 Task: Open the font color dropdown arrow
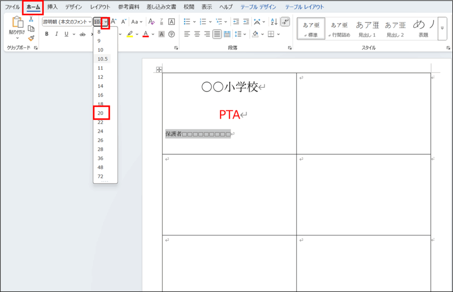click(x=153, y=34)
